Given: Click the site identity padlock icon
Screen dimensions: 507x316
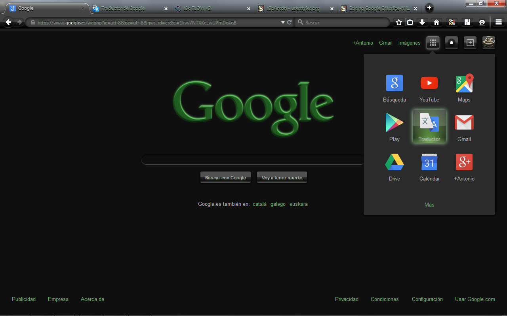Looking at the screenshot, I should [x=32, y=23].
